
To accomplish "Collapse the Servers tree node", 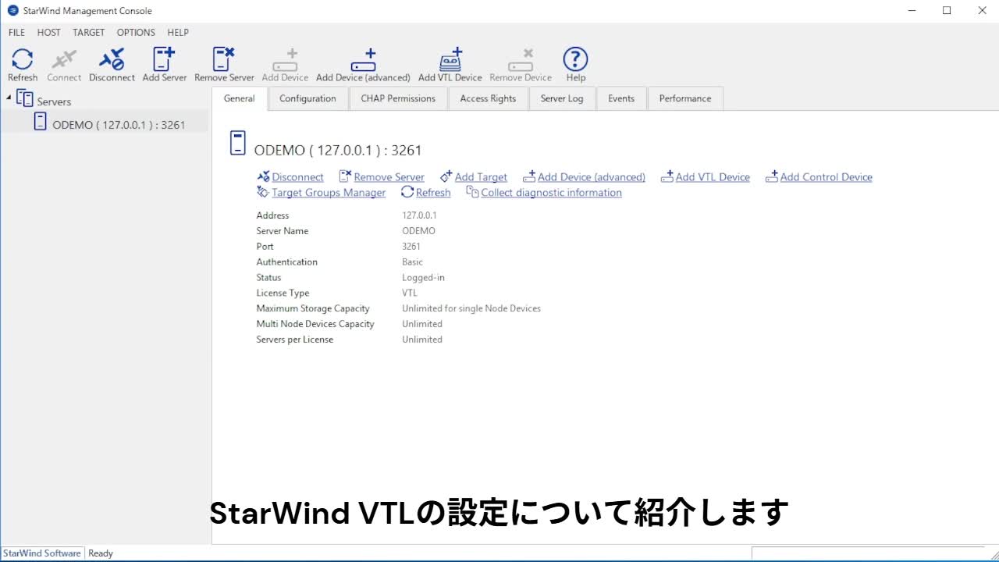I will click(x=9, y=98).
